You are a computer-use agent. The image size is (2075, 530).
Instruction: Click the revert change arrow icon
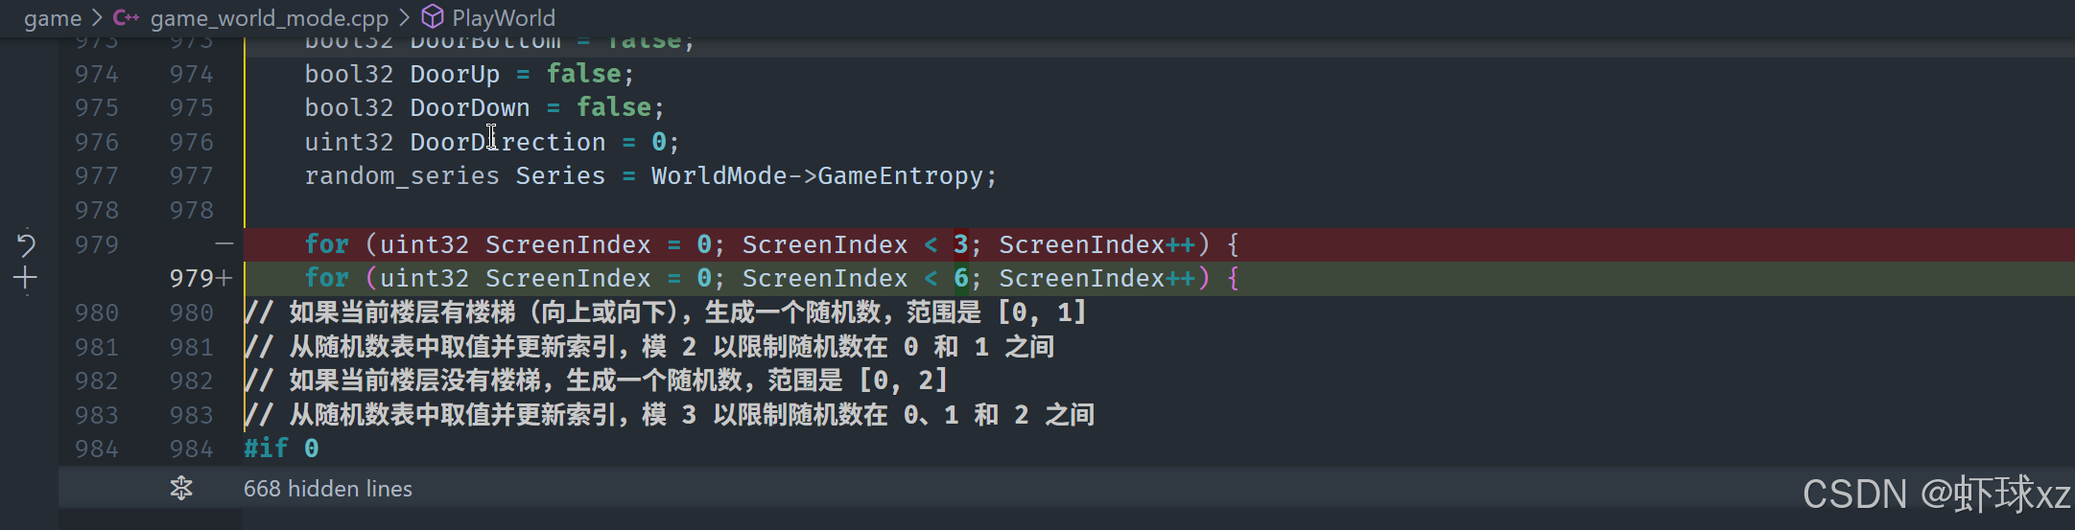26,245
